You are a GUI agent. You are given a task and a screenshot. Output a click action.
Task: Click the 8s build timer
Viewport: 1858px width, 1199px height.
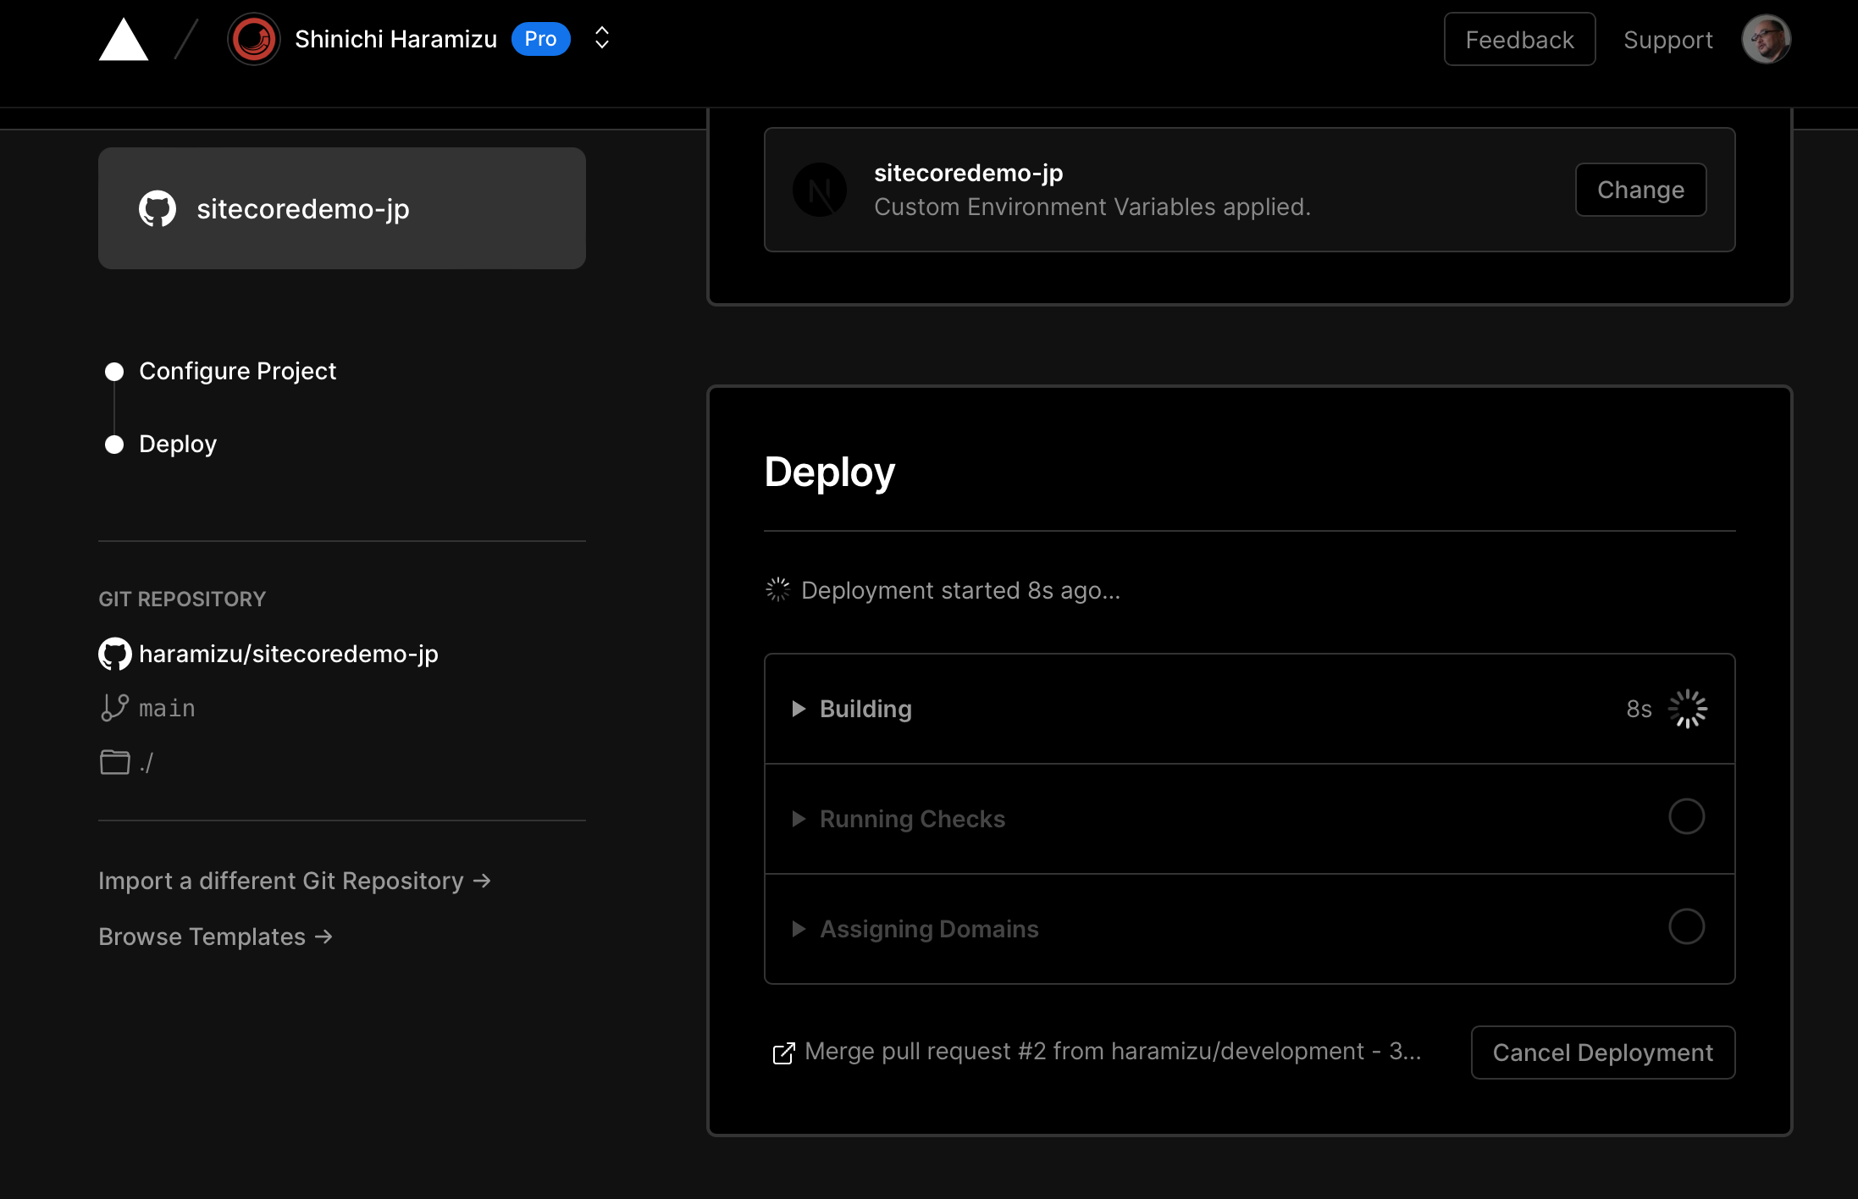1639,709
